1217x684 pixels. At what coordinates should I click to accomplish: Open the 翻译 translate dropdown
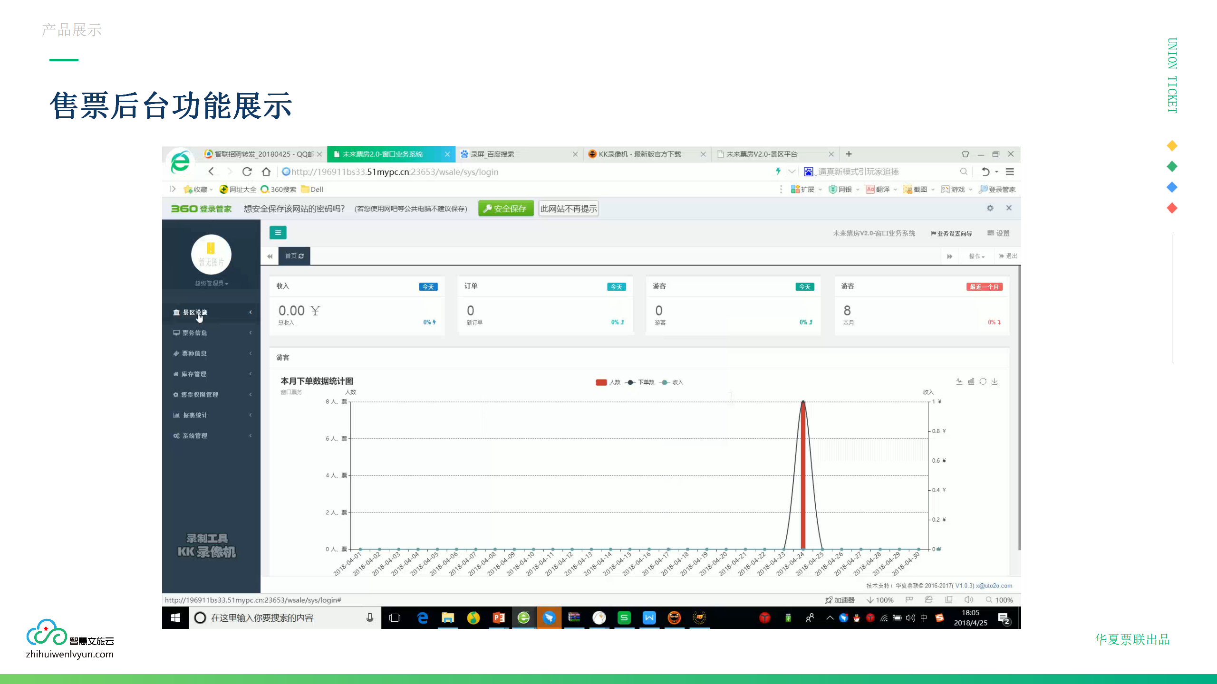coord(881,189)
